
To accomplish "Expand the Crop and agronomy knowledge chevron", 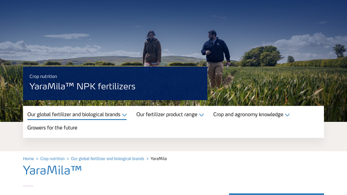I will point(287,115).
